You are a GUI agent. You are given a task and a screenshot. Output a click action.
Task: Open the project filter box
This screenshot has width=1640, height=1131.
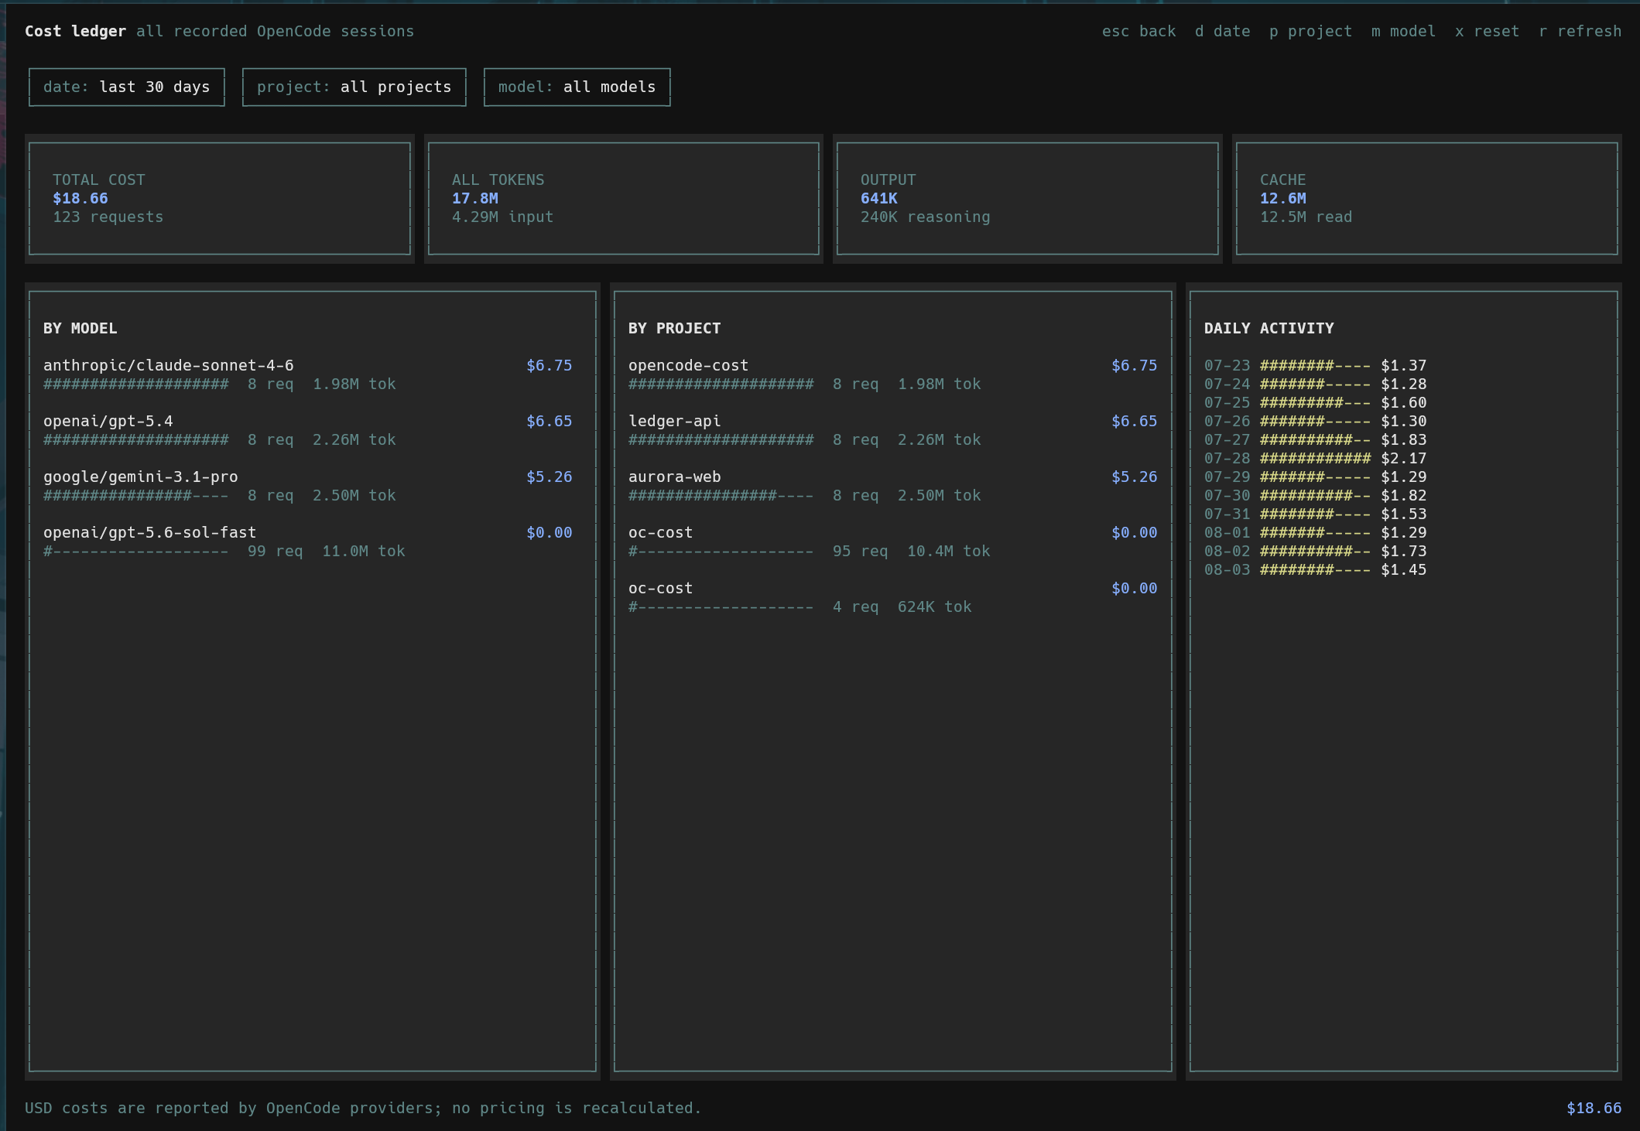[354, 87]
